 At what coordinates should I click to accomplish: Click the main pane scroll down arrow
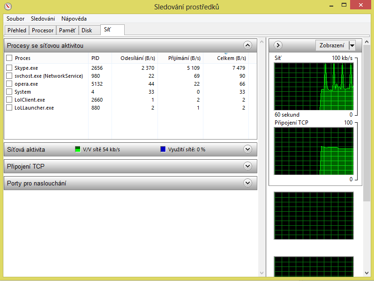tap(262, 273)
